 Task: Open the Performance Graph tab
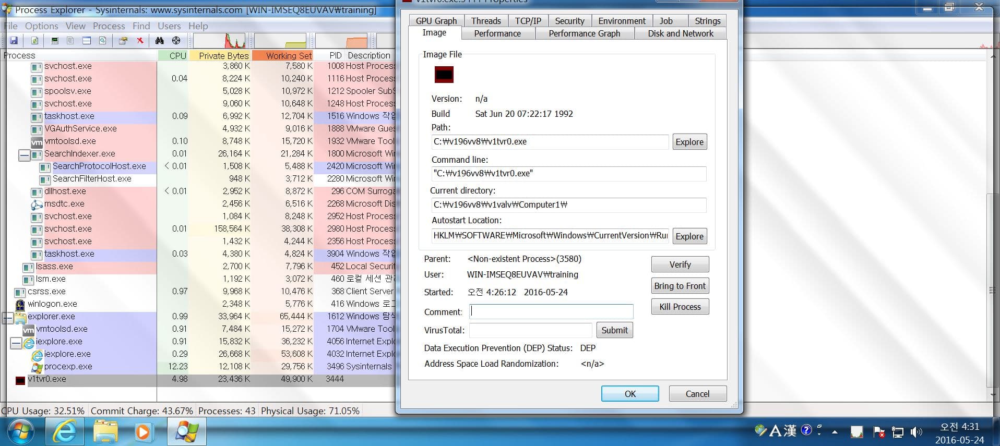pos(585,33)
